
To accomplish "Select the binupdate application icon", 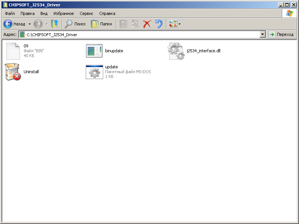I will click(x=94, y=51).
